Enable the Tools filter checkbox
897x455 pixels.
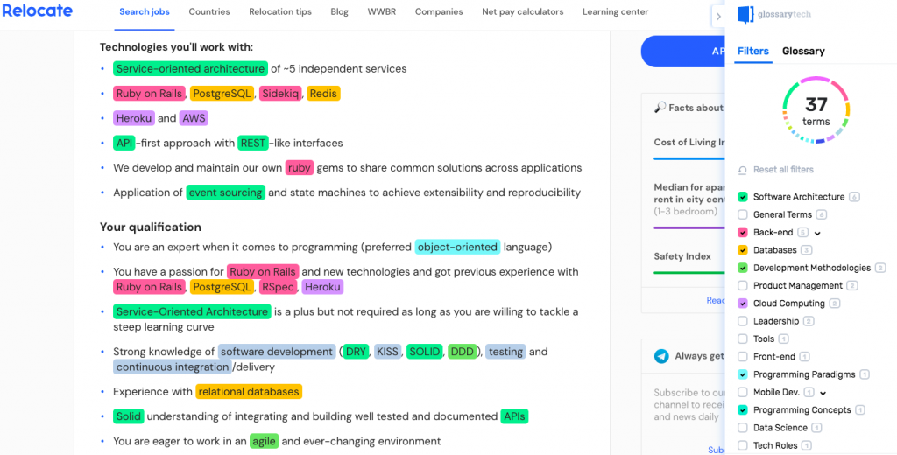click(743, 339)
